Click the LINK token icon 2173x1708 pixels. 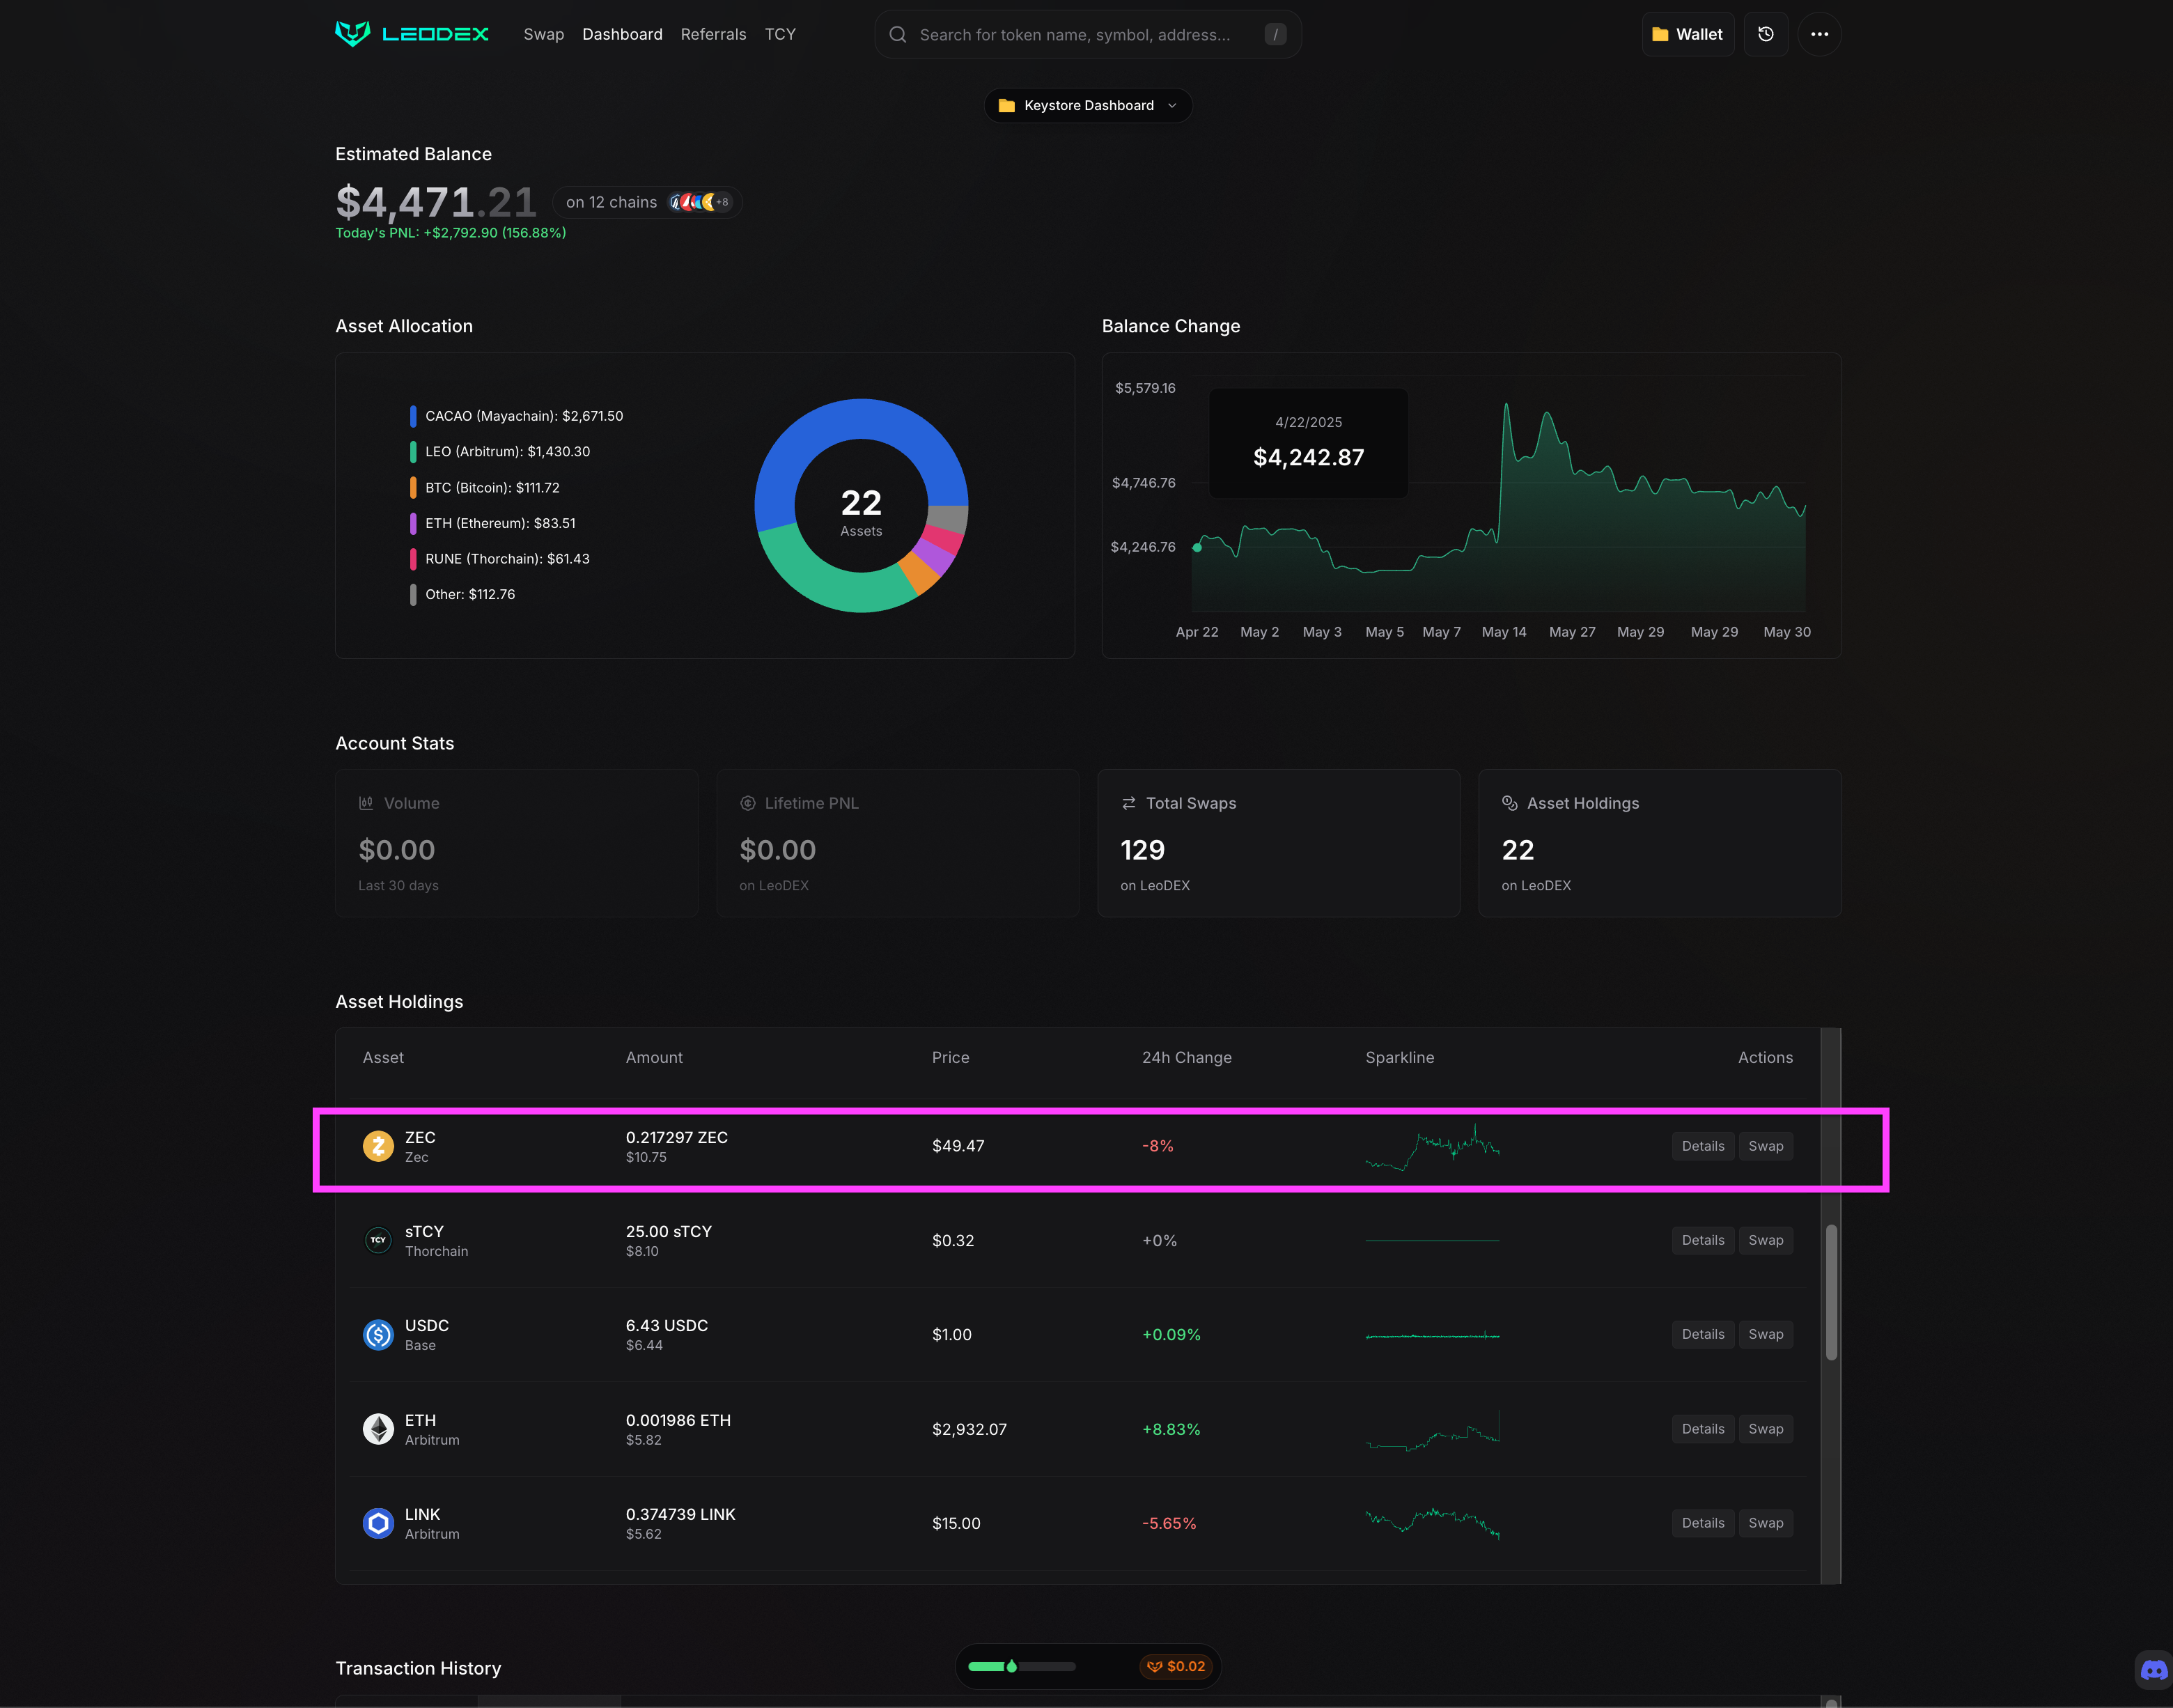[378, 1523]
